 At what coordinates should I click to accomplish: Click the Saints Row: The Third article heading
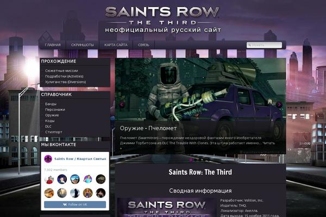(x=200, y=172)
